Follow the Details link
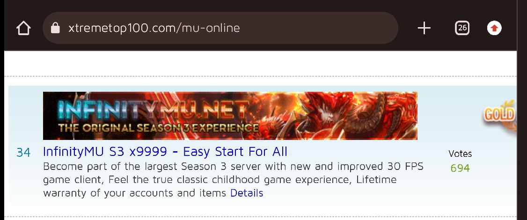The height and width of the screenshot is (220, 527). pyautogui.click(x=247, y=193)
